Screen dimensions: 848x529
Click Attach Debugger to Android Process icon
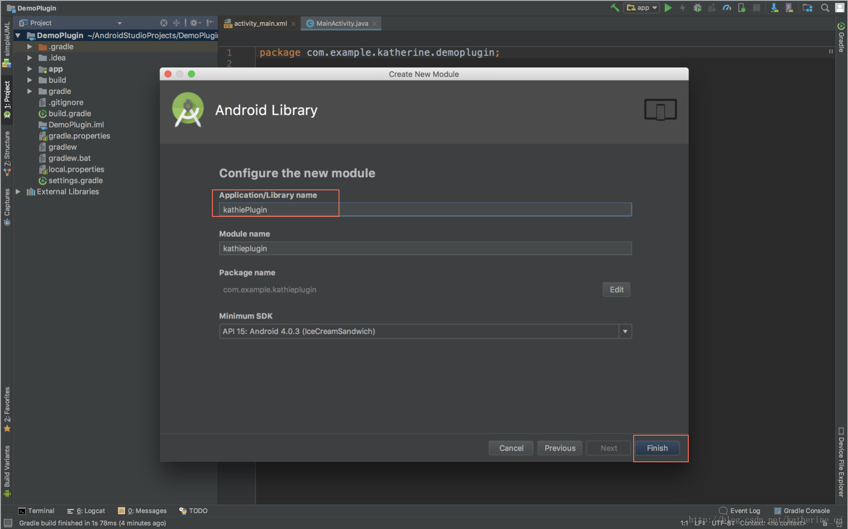[742, 7]
